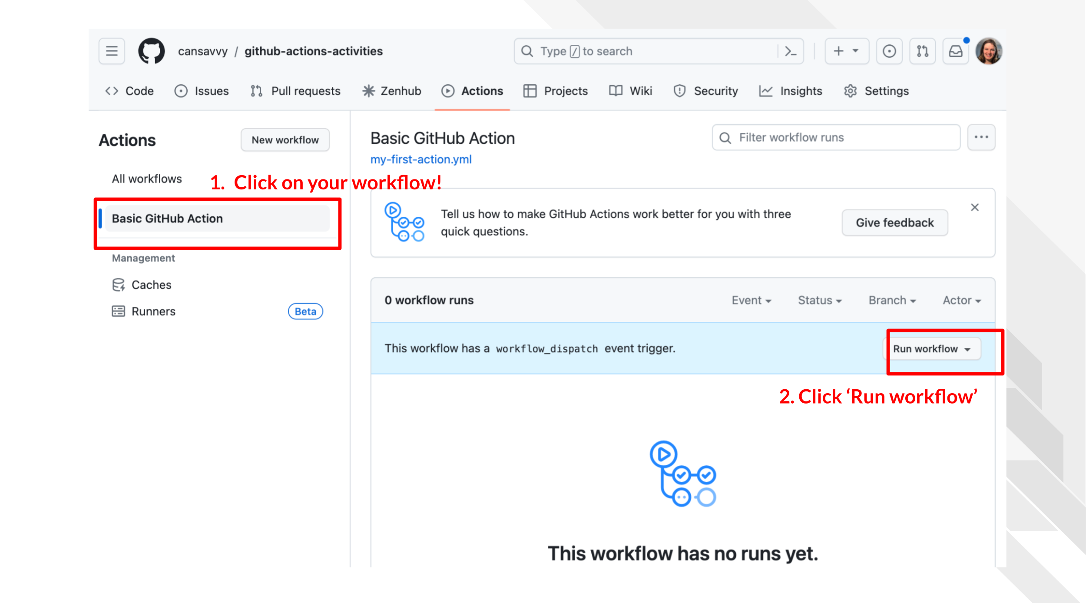Expand the Branch filter dropdown
The height and width of the screenshot is (603, 1086).
892,301
